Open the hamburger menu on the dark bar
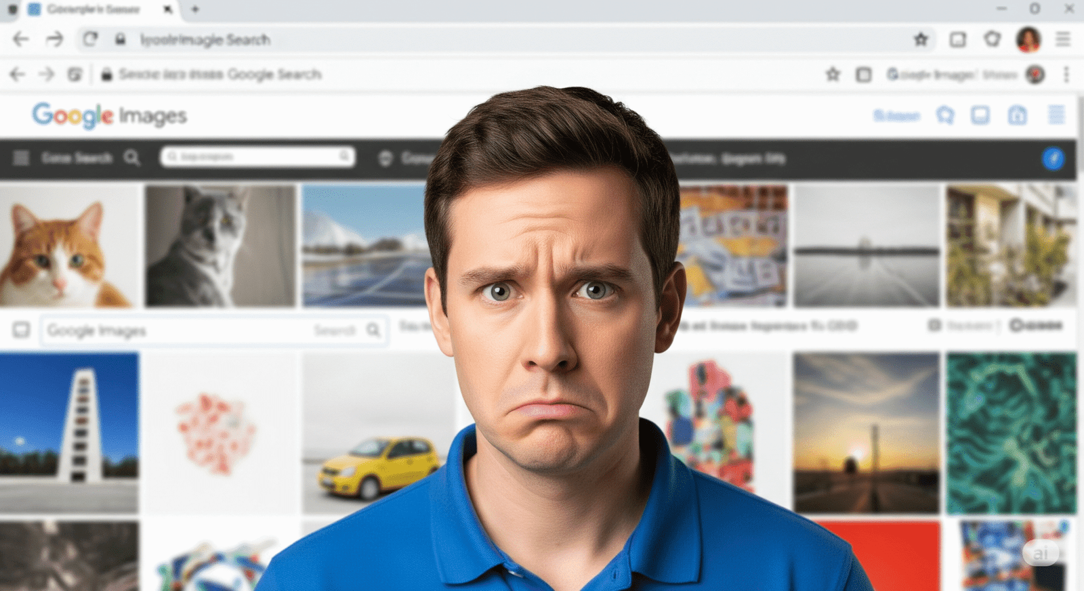This screenshot has width=1084, height=591. [x=21, y=158]
